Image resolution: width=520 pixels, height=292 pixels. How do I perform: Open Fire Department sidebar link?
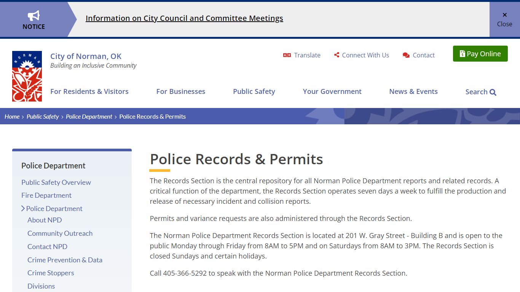(46, 195)
